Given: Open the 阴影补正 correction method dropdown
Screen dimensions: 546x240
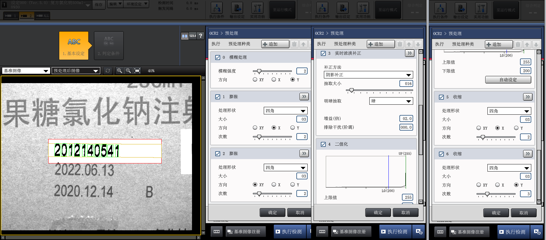Looking at the screenshot, I should (x=368, y=75).
